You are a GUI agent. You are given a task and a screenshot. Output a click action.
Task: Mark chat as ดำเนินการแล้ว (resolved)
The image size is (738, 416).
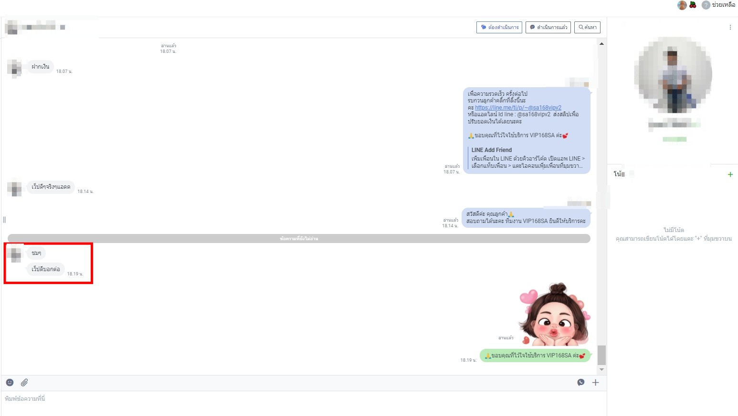click(x=548, y=28)
